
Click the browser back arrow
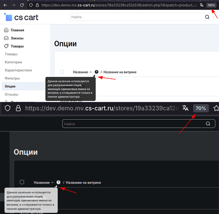pos(5,5)
